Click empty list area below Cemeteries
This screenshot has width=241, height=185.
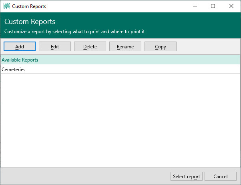[120, 120]
